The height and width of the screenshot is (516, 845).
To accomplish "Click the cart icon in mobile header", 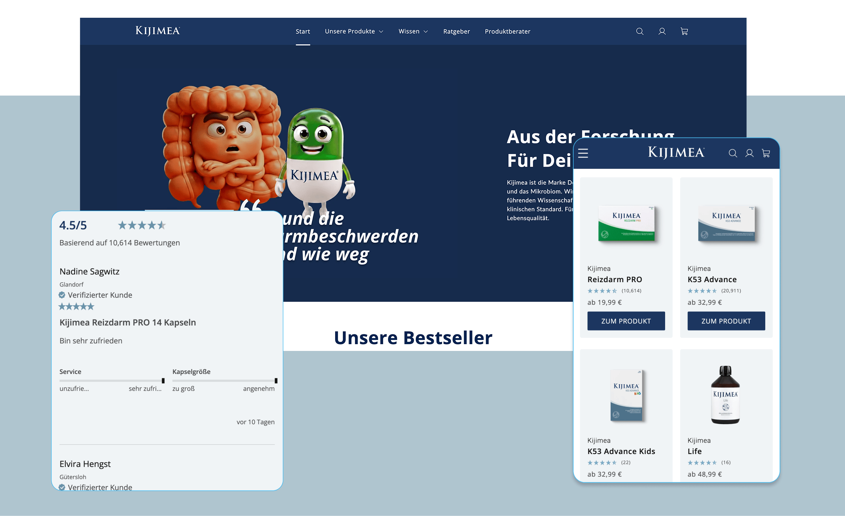I will pyautogui.click(x=766, y=153).
